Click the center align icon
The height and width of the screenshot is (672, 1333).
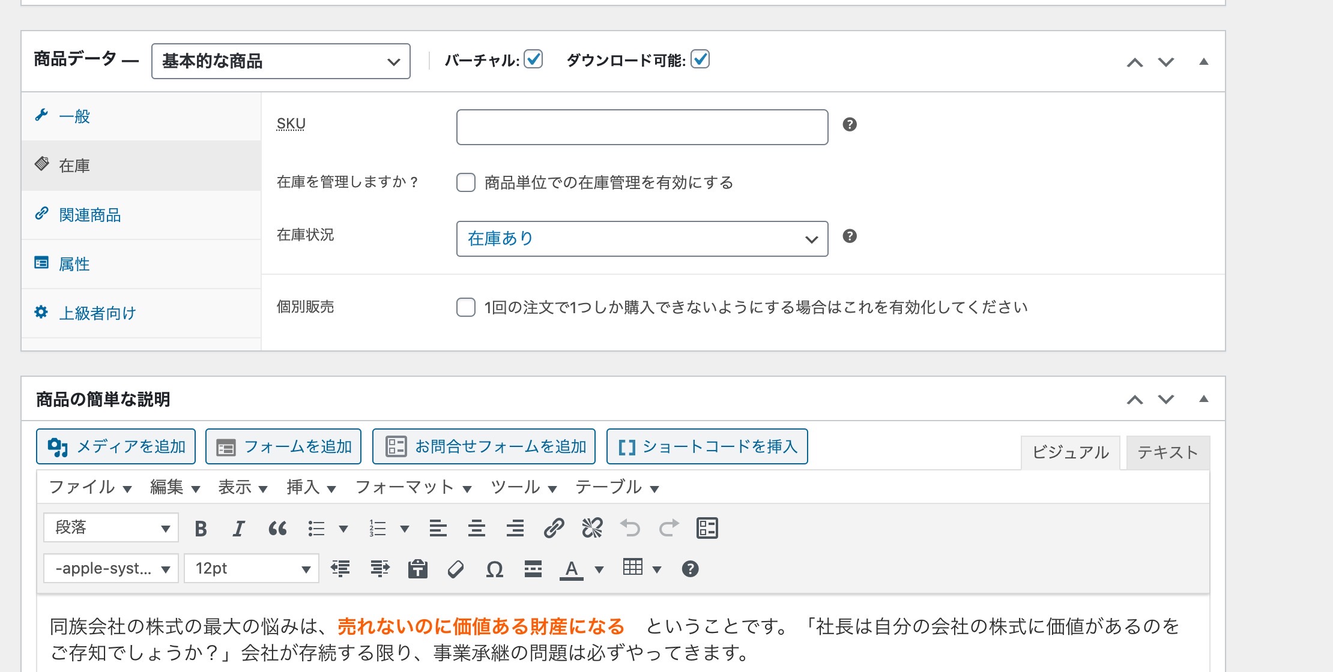coord(477,529)
